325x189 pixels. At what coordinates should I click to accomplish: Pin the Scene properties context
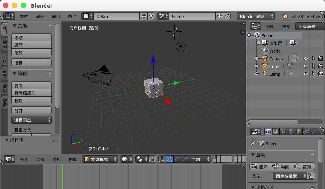click(x=253, y=143)
